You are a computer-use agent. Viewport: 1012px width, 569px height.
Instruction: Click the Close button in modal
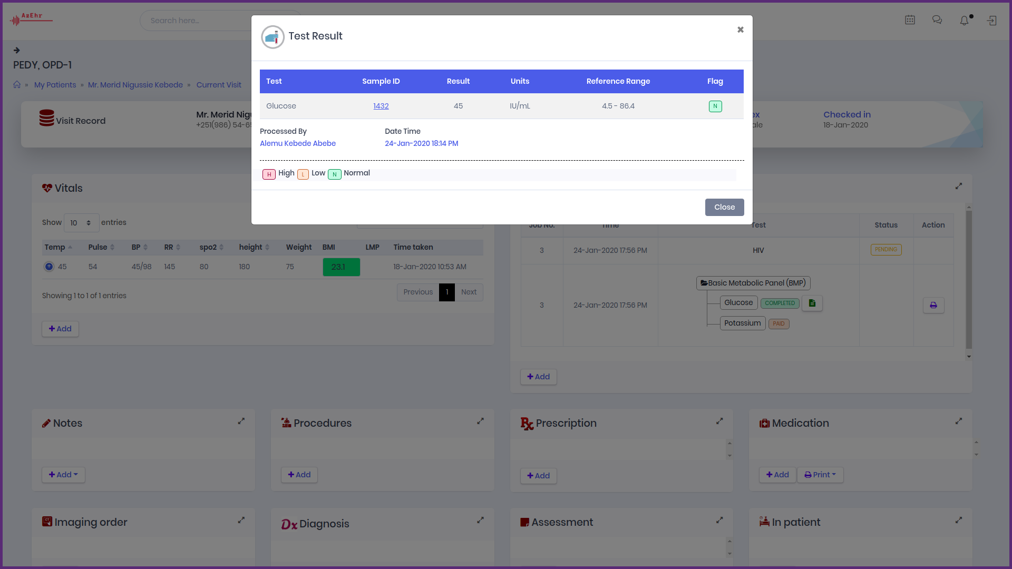pyautogui.click(x=724, y=207)
